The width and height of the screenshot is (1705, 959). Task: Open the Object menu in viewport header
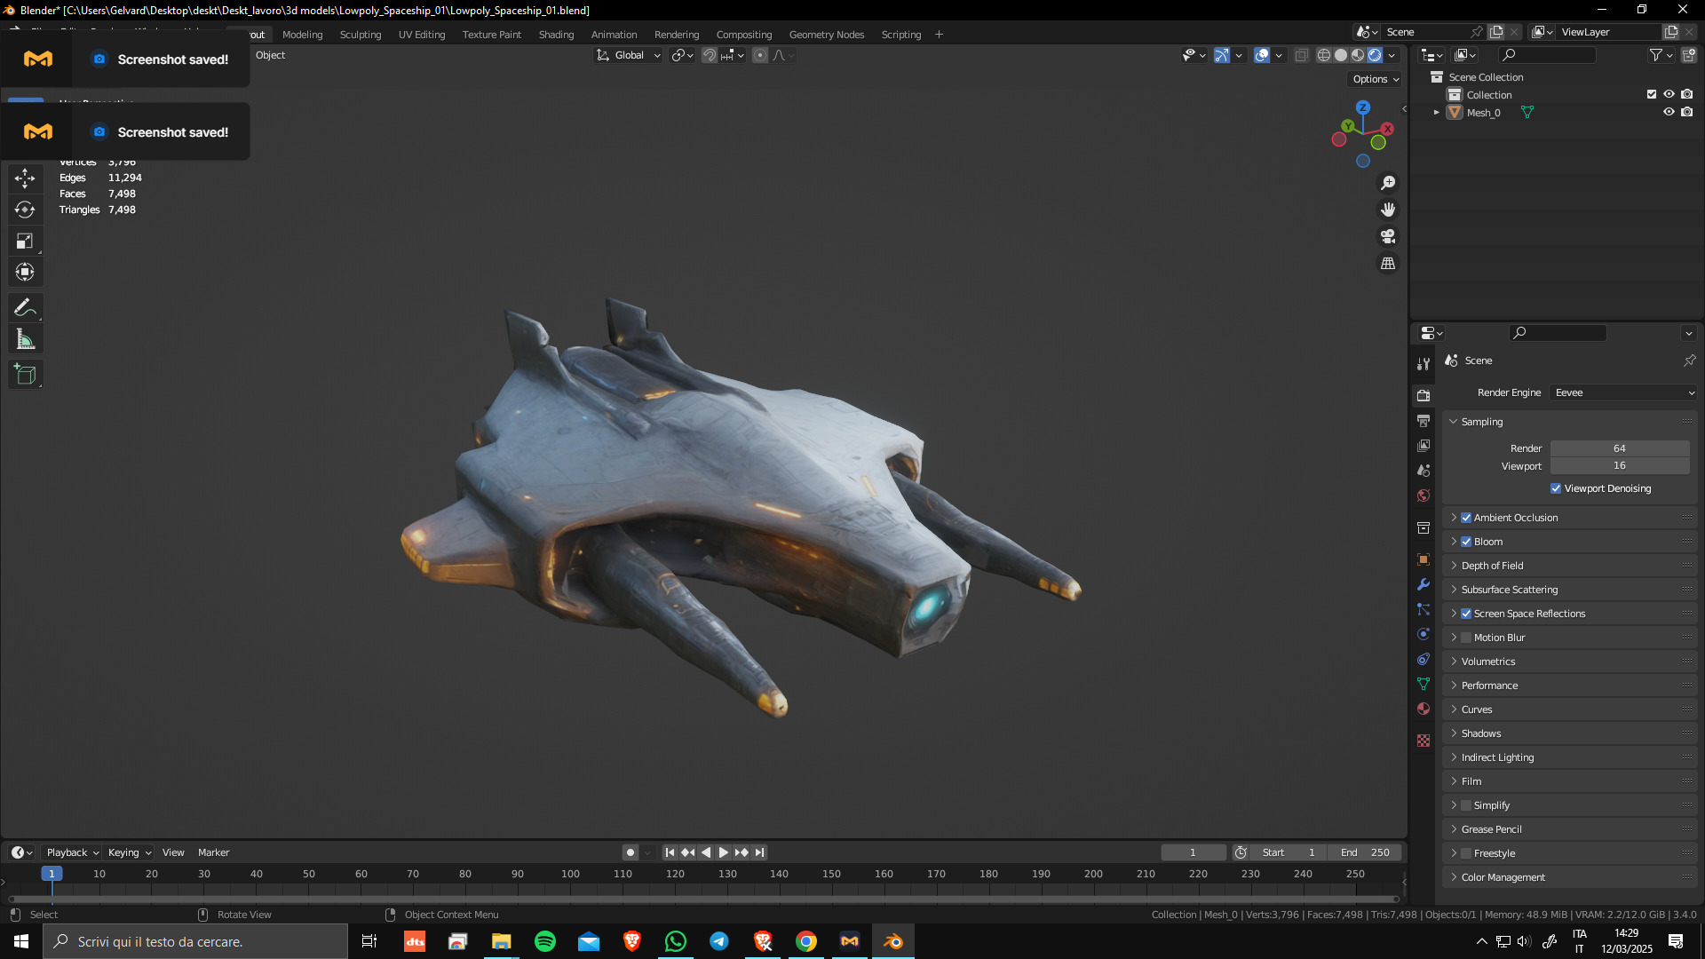(270, 55)
